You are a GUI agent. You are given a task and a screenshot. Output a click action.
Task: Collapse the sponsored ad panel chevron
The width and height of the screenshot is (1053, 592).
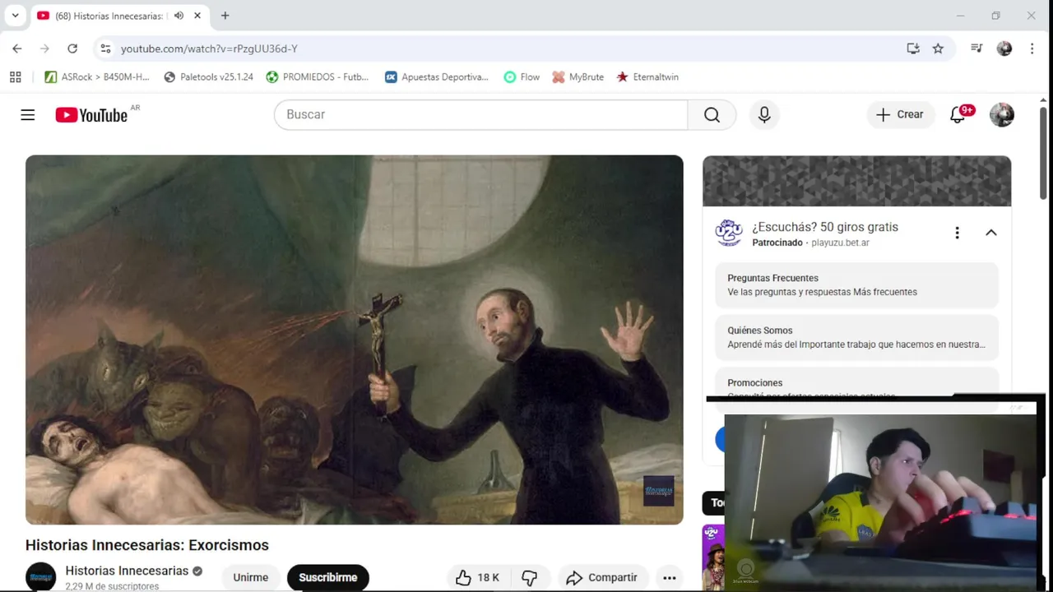pos(991,233)
